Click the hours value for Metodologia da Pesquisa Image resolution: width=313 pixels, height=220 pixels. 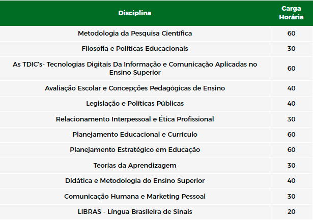click(291, 33)
